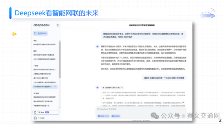Open the 北京二环路 chat in history

[45, 59]
